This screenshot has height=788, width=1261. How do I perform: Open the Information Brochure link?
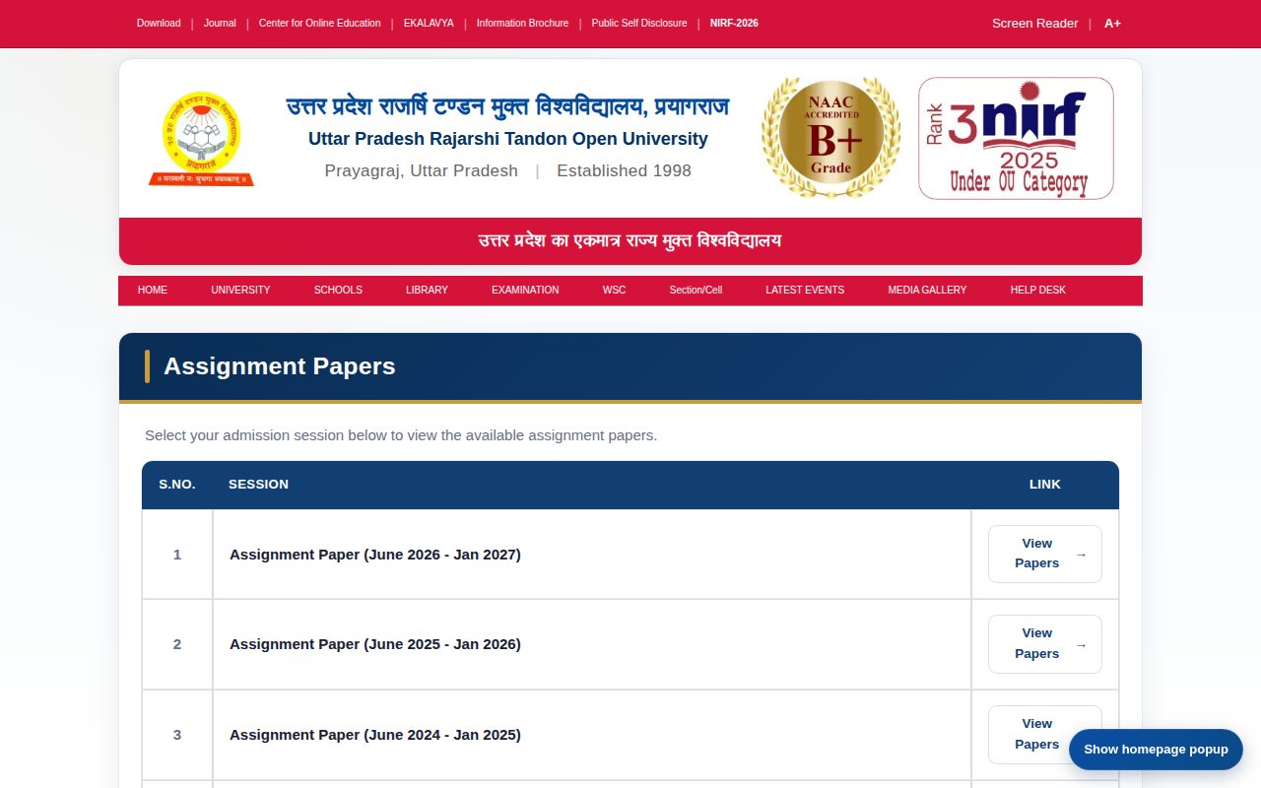point(522,23)
